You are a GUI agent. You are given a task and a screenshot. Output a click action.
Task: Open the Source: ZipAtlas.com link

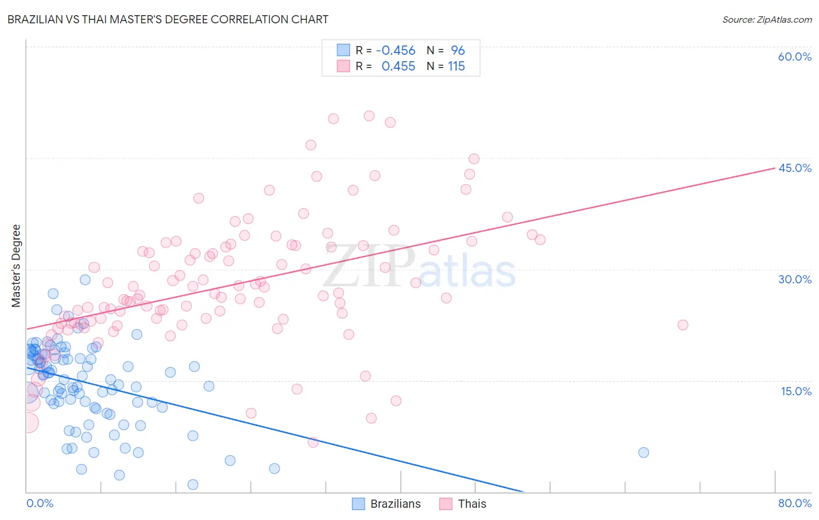[x=767, y=19]
